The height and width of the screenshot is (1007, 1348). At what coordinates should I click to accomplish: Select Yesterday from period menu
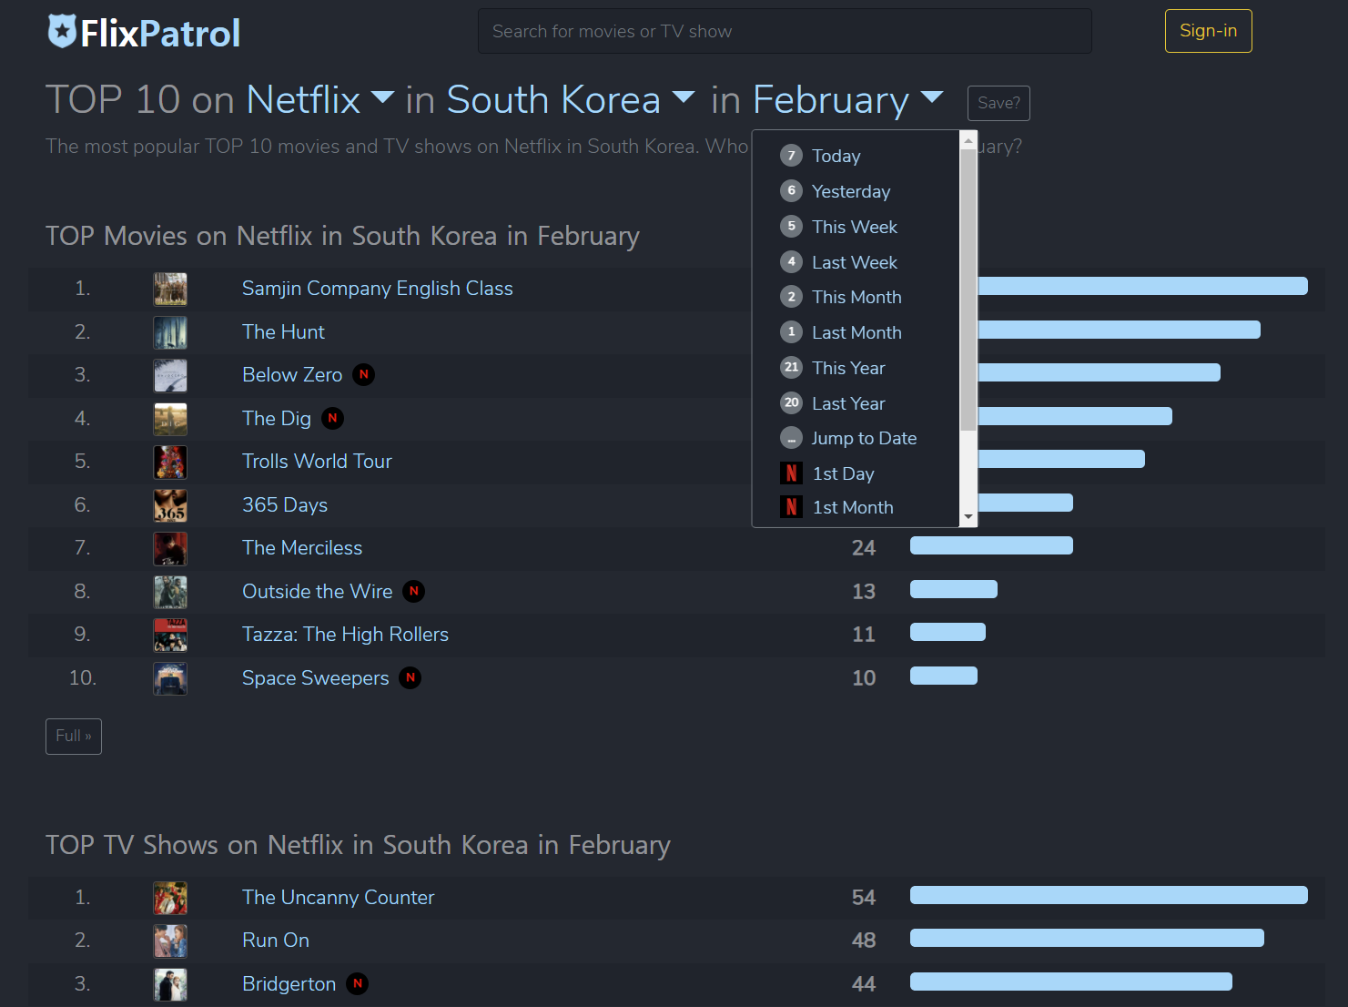click(x=851, y=191)
